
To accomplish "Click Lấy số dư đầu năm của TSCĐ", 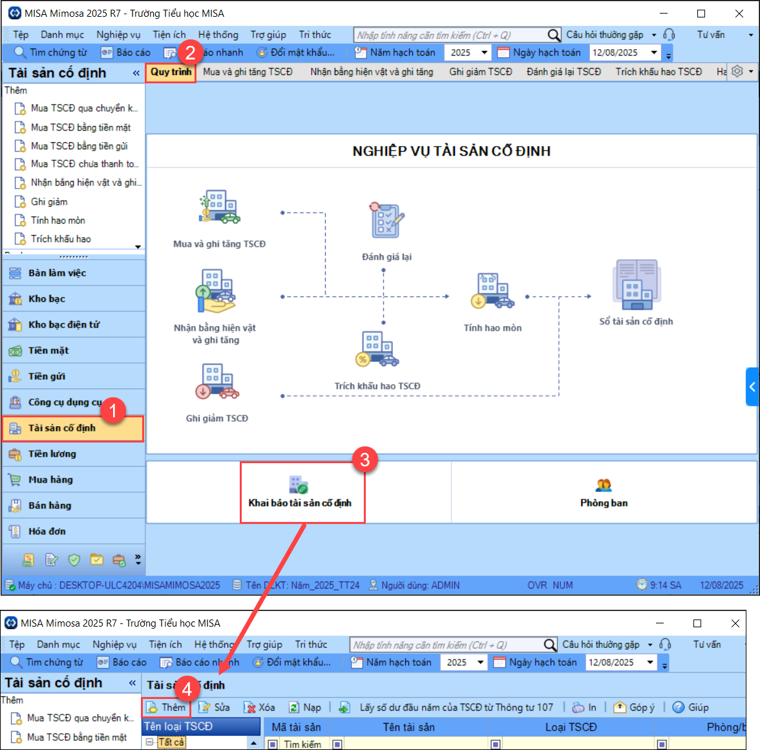I will point(447,707).
